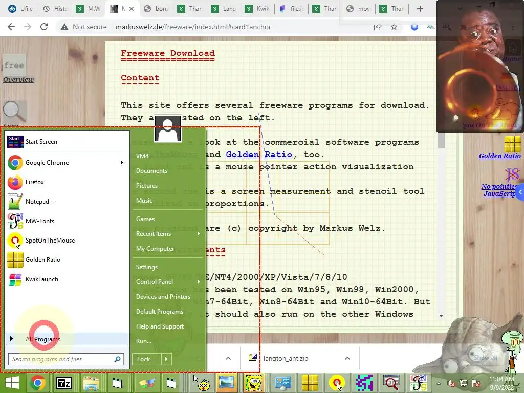Expand Control Panel submenu in start menu

click(199, 282)
